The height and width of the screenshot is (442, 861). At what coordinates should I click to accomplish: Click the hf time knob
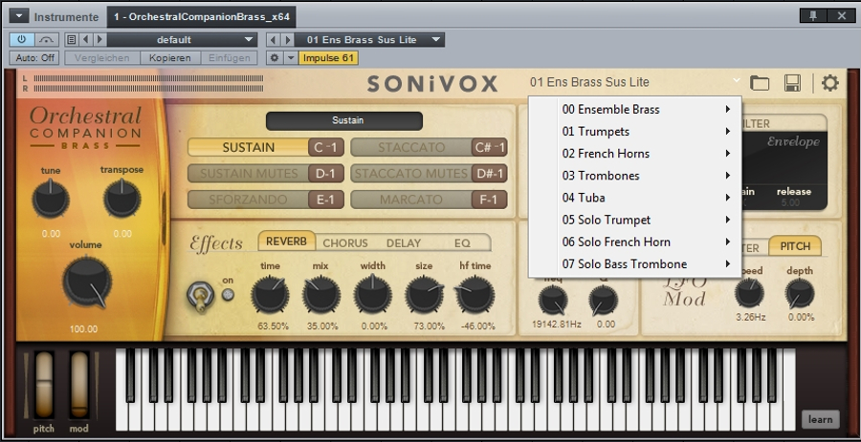point(475,295)
